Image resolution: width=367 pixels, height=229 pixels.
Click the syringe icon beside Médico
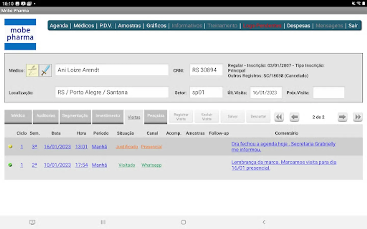click(45, 70)
